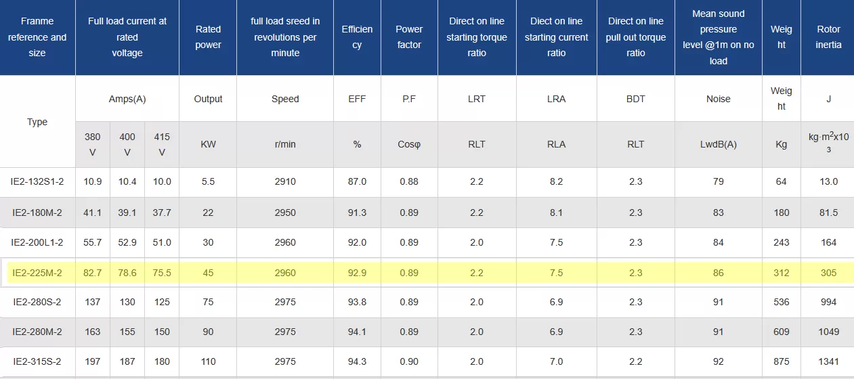Viewport: 854px width, 379px height.
Task: Select the IE2-132S1-2 row label
Action: point(37,181)
